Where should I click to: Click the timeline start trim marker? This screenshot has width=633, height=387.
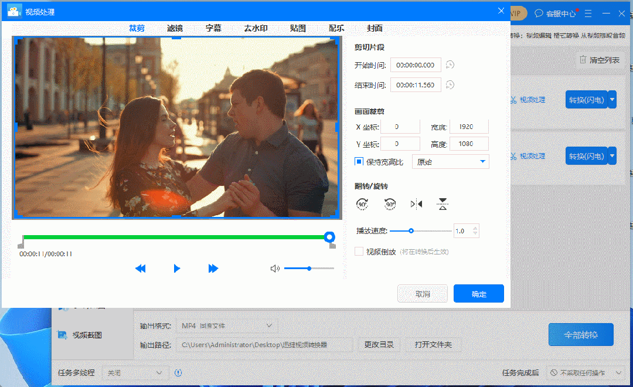pos(21,242)
